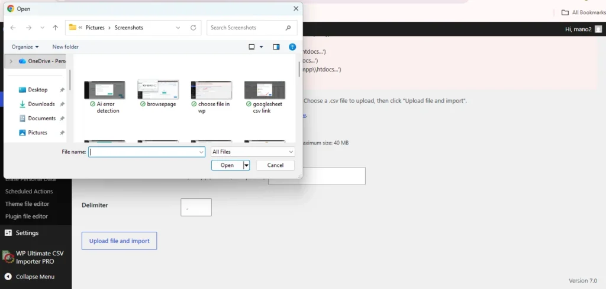Toggle the preview pane
Image resolution: width=606 pixels, height=289 pixels.
click(x=276, y=47)
